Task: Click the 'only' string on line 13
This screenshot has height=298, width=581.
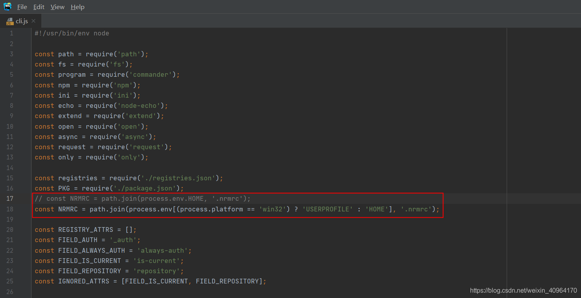Action: 129,157
